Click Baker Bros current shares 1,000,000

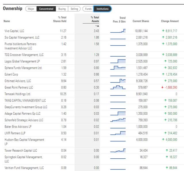142,127
